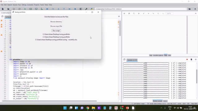The height and width of the screenshot is (111, 198).
Task: Click the Browse directory button
Action: 56,22
